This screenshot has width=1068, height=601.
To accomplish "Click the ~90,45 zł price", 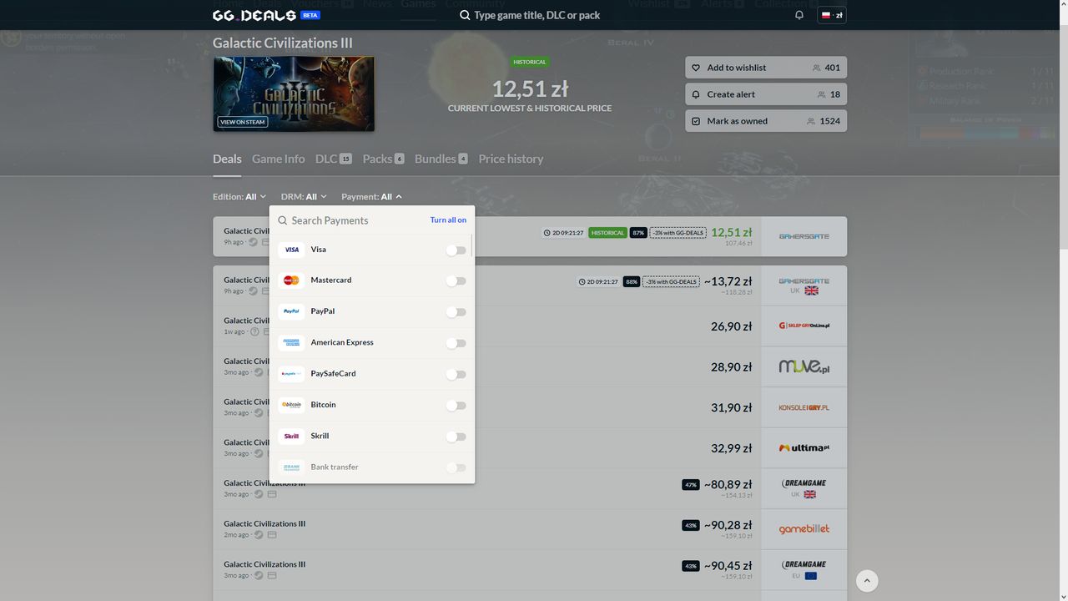I will click(x=728, y=565).
